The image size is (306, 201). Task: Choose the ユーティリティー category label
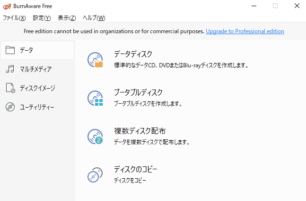37,107
